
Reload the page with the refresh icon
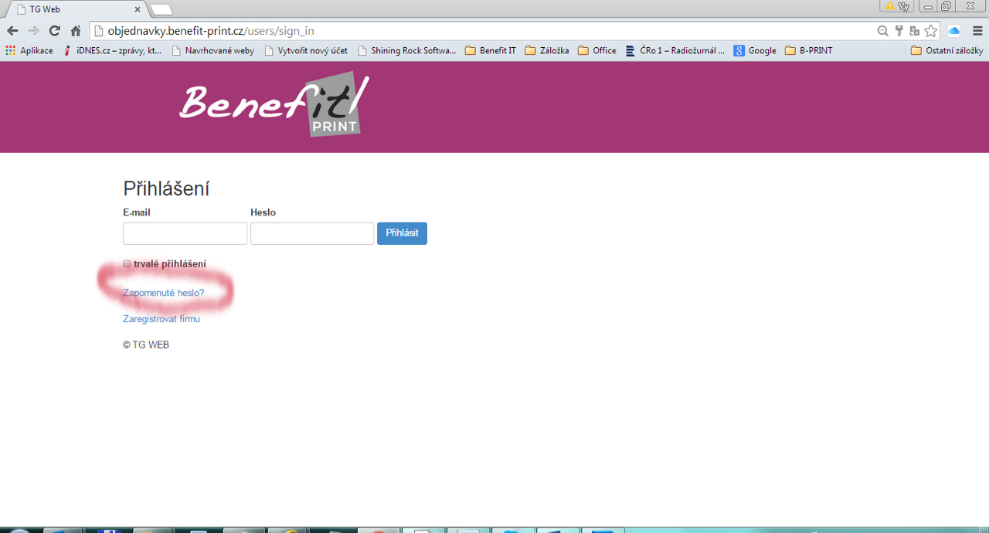click(x=54, y=31)
